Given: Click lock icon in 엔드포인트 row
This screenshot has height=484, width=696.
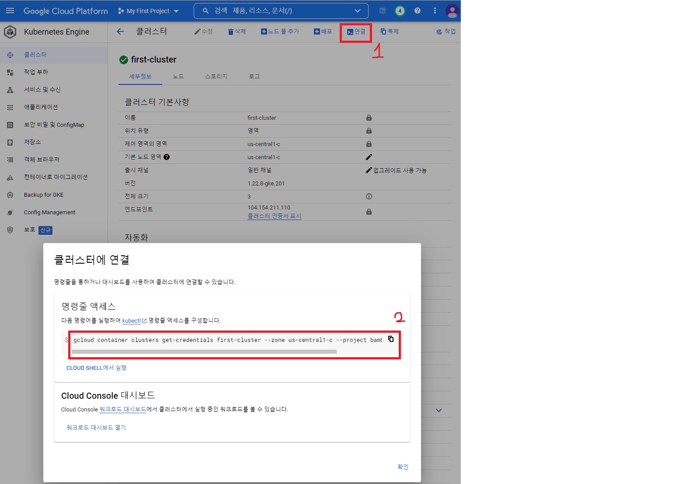Looking at the screenshot, I should pos(369,212).
